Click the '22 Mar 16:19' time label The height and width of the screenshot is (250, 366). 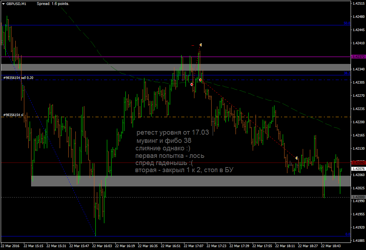(125, 246)
